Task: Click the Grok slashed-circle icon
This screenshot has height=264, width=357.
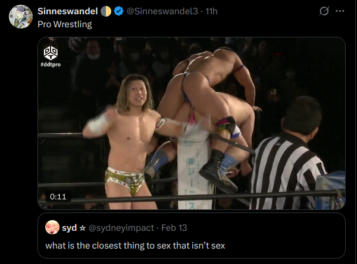Action: 324,11
